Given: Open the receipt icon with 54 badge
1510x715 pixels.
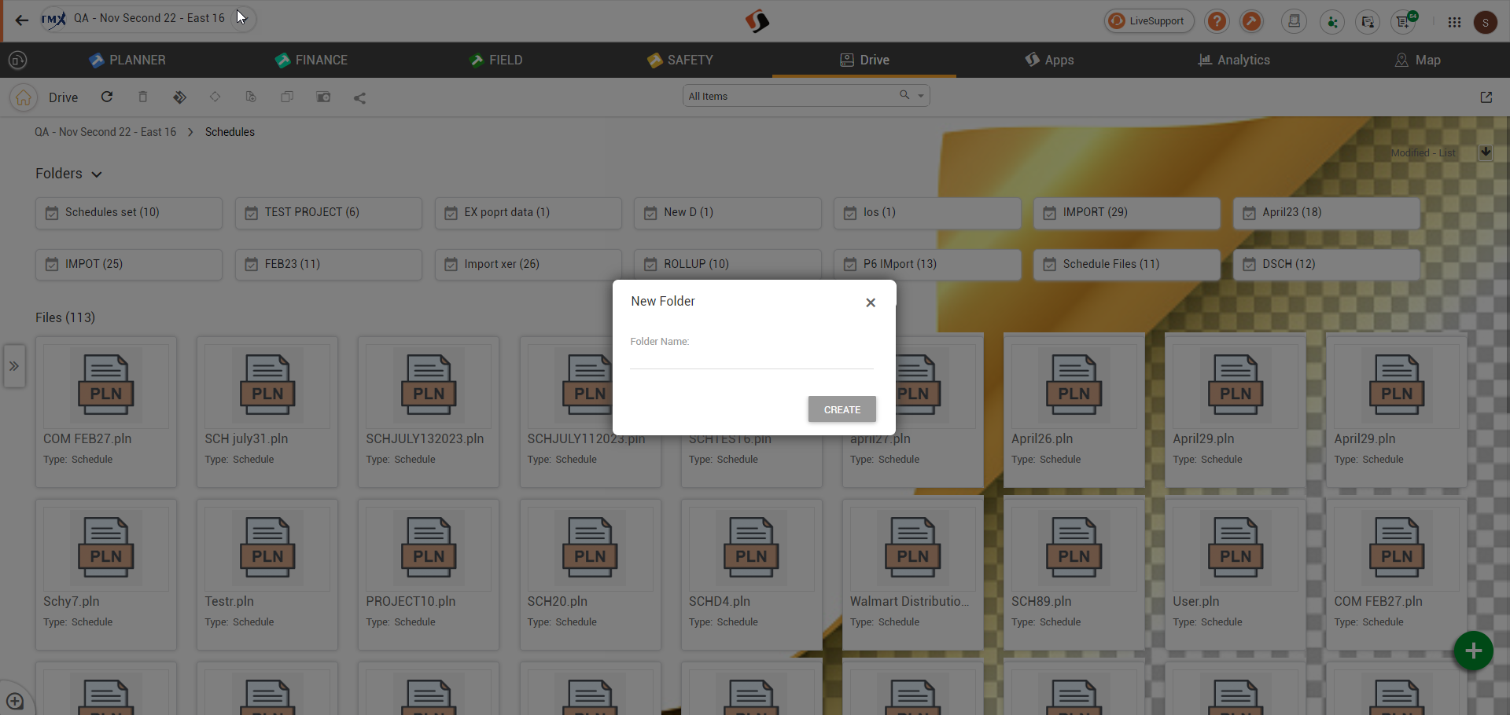Looking at the screenshot, I should (x=1405, y=21).
